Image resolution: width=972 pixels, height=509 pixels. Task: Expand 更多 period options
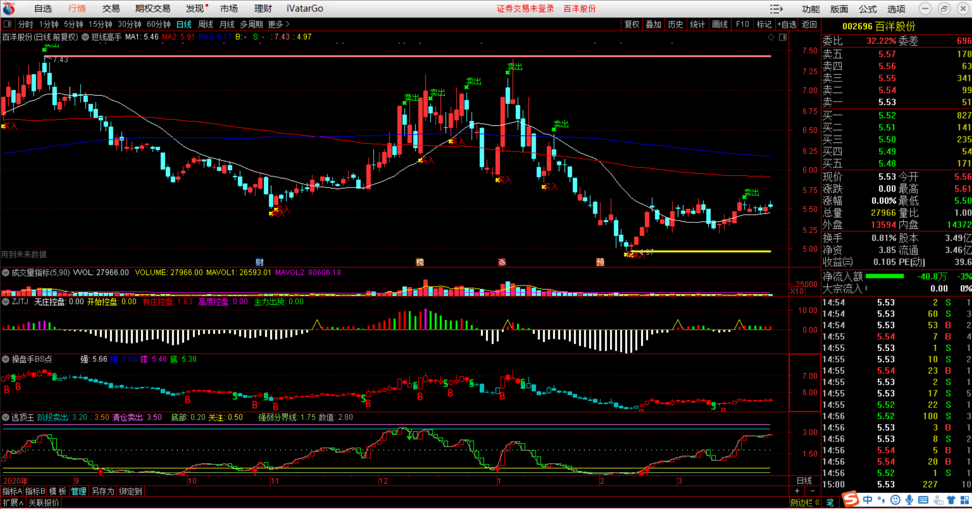pyautogui.click(x=278, y=24)
